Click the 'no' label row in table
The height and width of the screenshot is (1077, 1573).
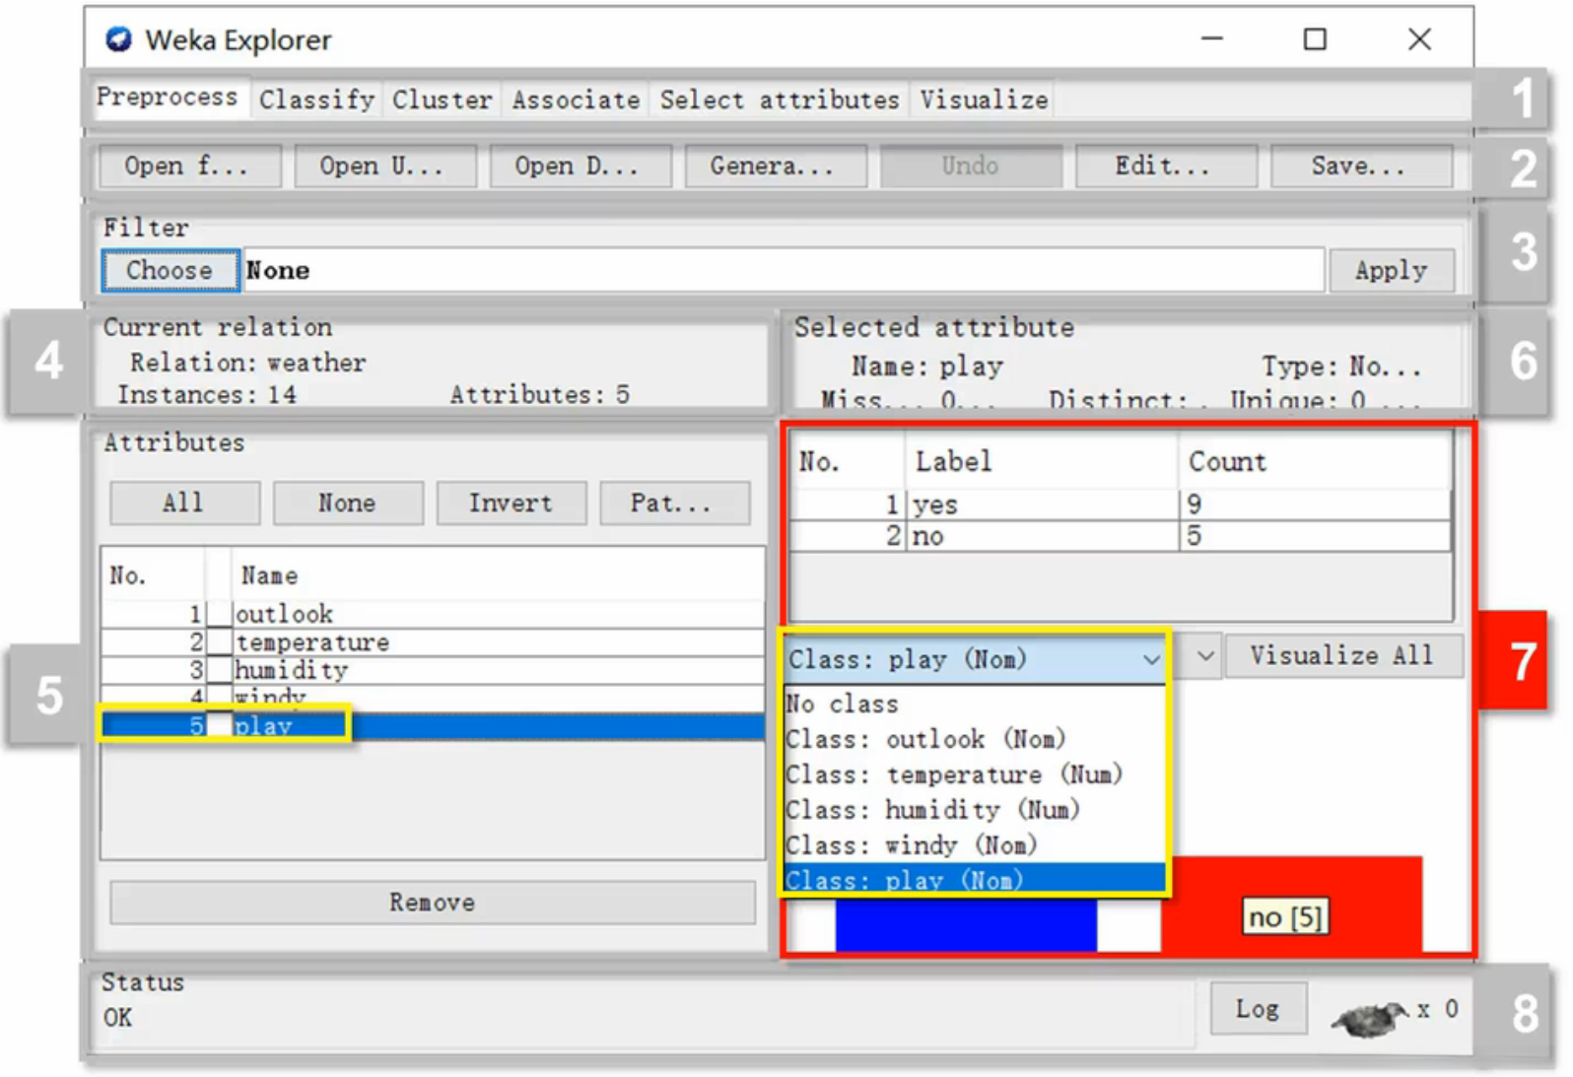[1121, 536]
